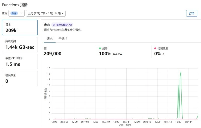Select the 请求 209k metric card
This screenshot has height=128, width=201.
20,27
